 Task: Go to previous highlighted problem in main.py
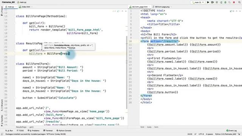pyautogui.click(x=123, y=11)
